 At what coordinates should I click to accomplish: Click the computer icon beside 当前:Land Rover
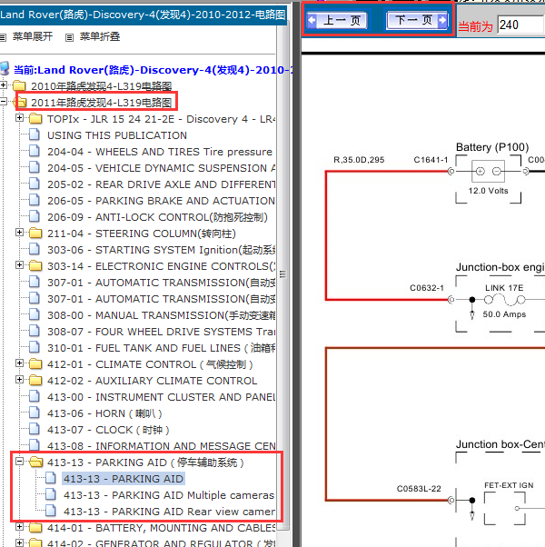coord(5,68)
